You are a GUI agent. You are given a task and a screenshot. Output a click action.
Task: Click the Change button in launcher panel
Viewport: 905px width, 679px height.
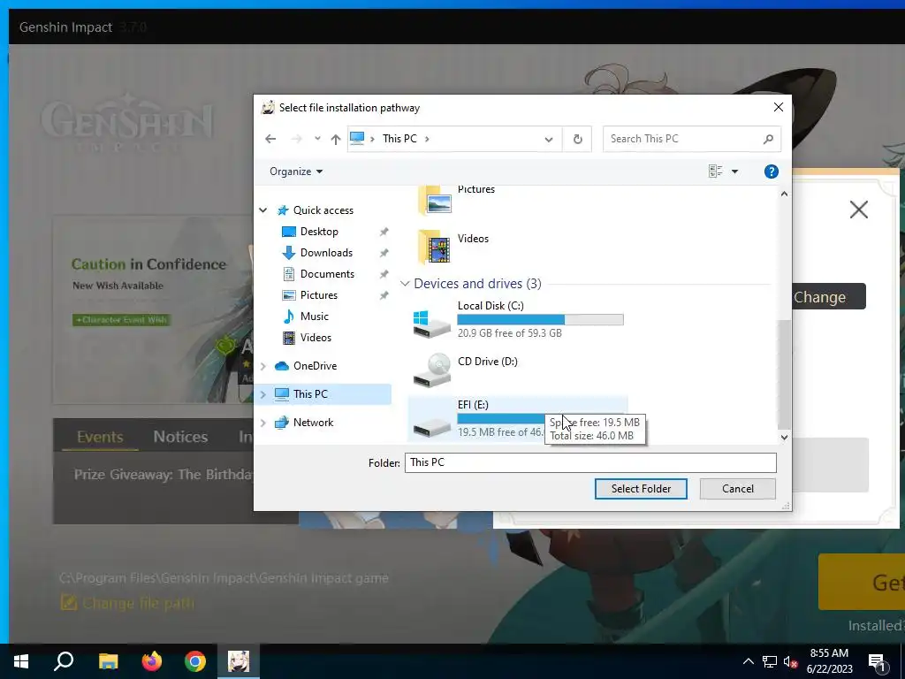click(829, 297)
